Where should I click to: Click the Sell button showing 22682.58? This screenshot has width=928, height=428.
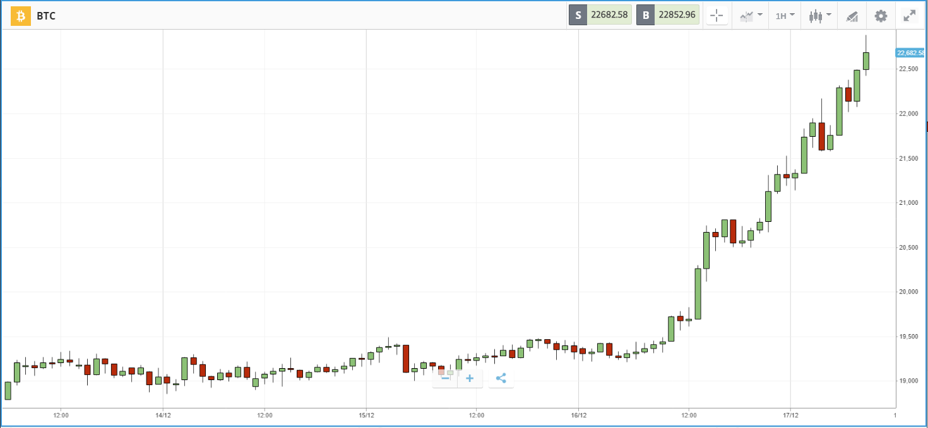click(600, 15)
